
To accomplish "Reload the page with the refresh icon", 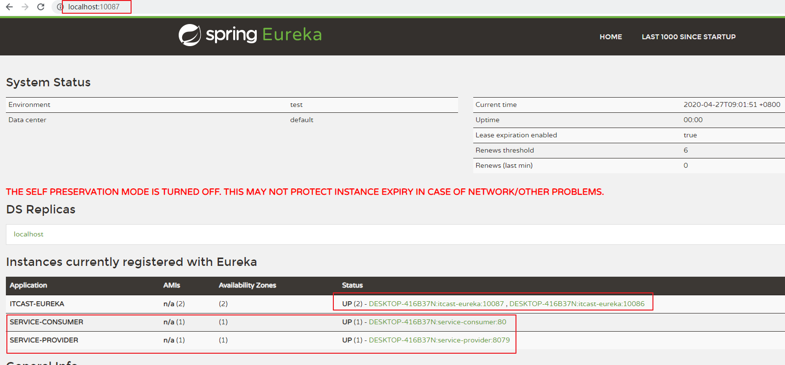I will point(41,7).
